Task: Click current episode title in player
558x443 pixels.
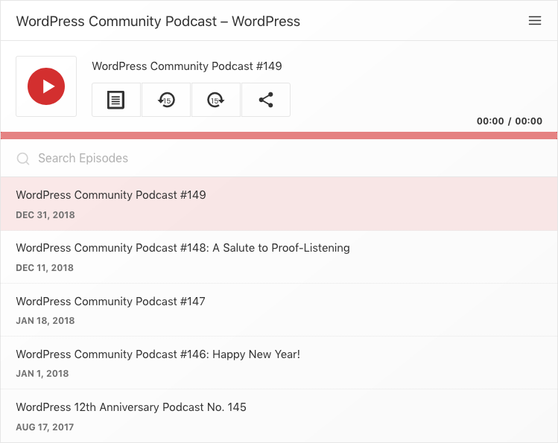Action: [x=187, y=66]
